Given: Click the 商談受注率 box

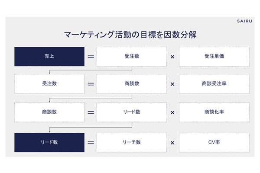Looking at the screenshot, I should coord(214,84).
